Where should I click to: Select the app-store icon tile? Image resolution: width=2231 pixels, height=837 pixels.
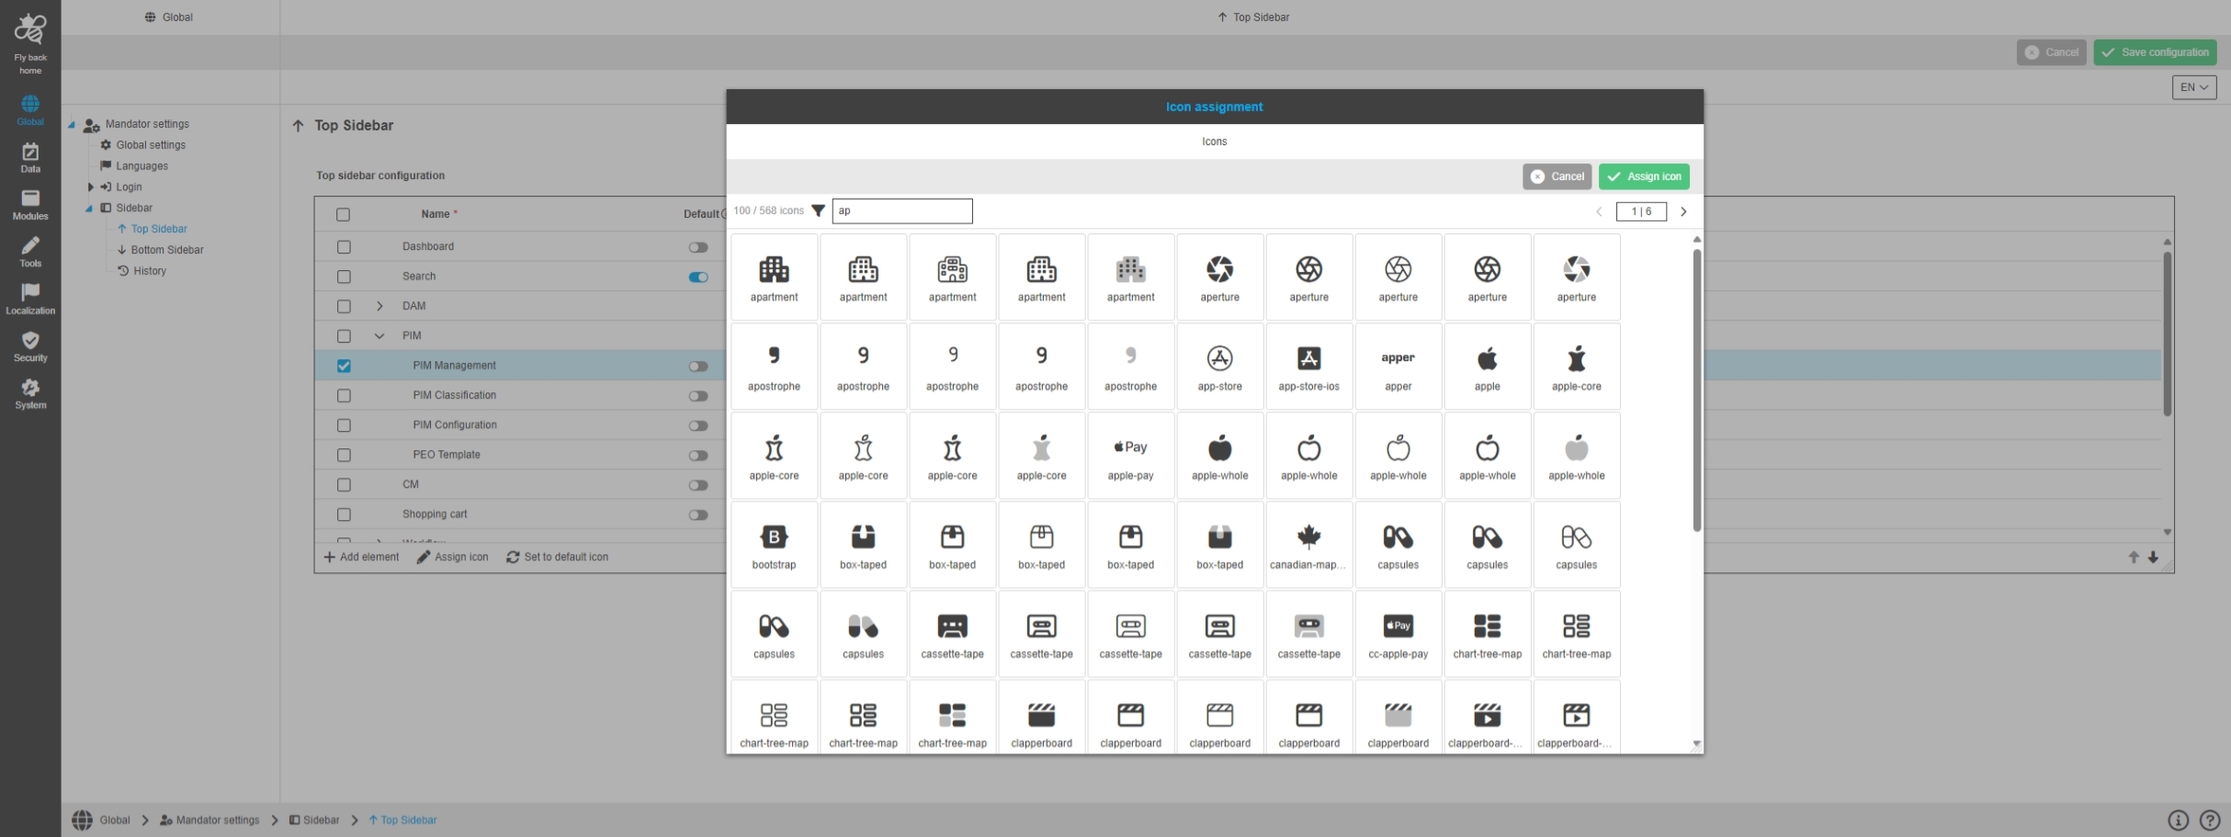1219,366
